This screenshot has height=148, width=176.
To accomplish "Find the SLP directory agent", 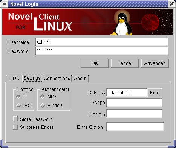I will click(x=155, y=93).
